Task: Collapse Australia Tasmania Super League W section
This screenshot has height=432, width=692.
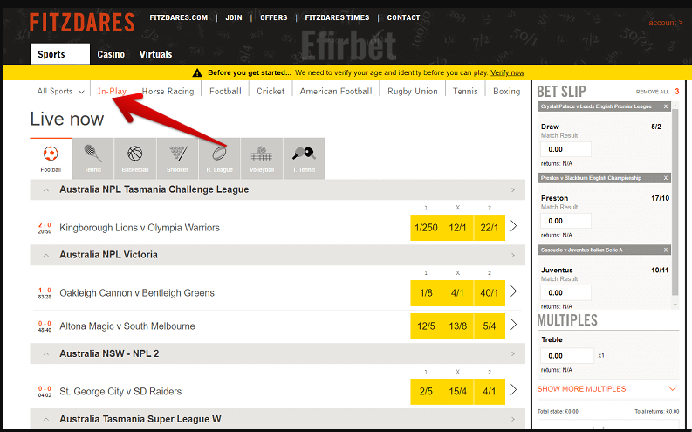Action: 46,419
